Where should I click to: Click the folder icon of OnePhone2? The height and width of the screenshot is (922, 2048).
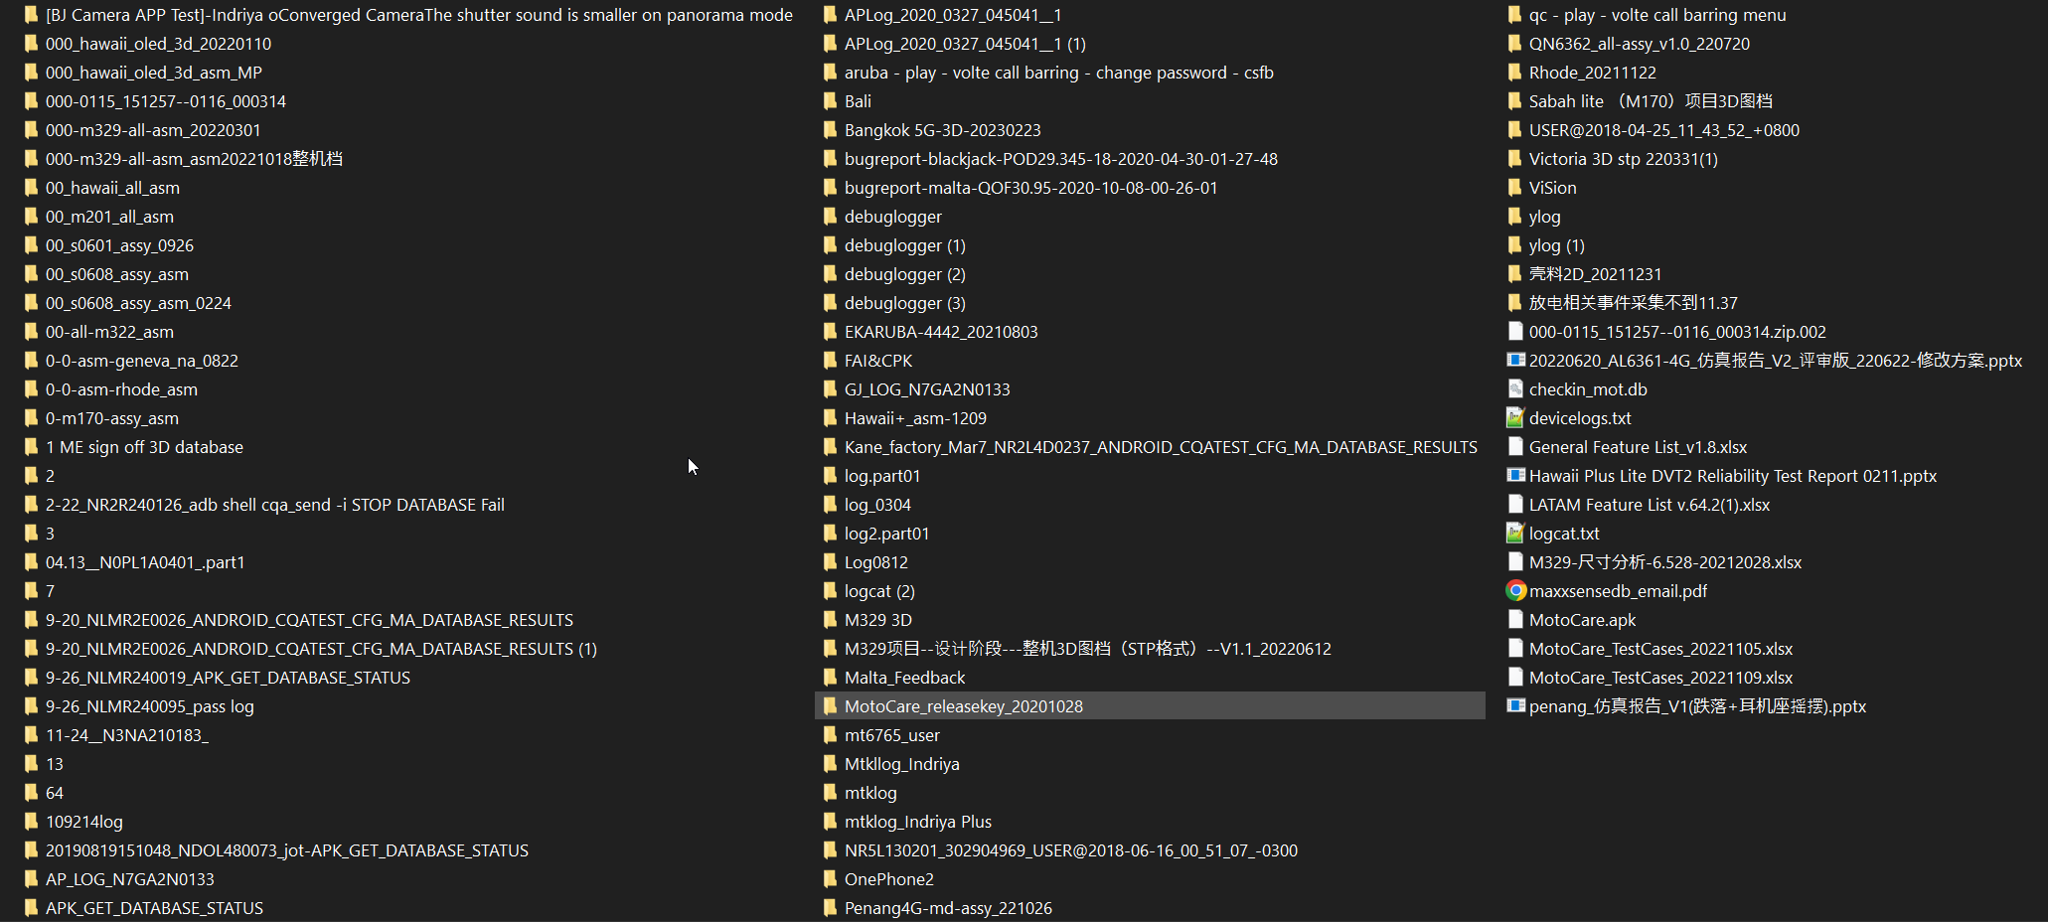(x=830, y=879)
